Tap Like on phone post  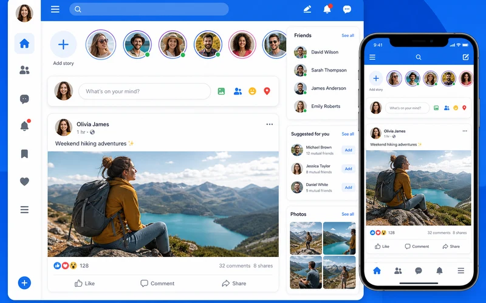point(382,247)
